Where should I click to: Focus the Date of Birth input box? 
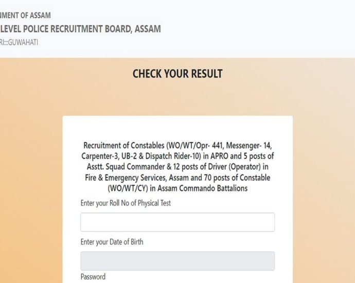177,261
